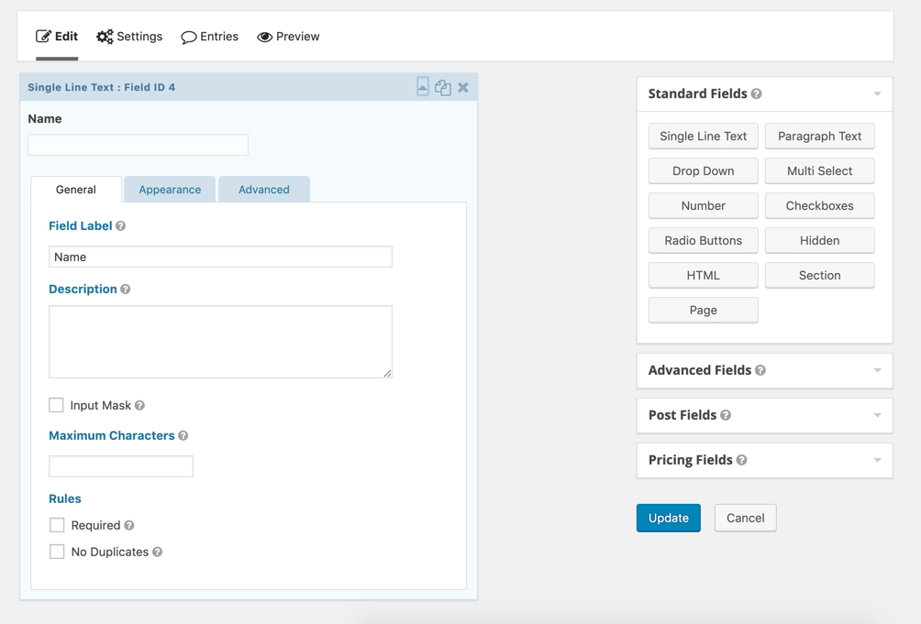Collapse the Field ID 4 editor icon
Image resolution: width=921 pixels, height=624 pixels.
click(422, 87)
